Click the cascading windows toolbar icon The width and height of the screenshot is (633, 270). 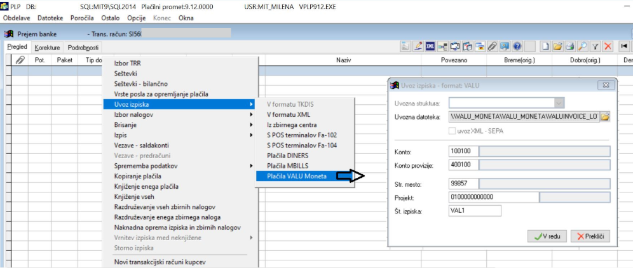(x=480, y=46)
